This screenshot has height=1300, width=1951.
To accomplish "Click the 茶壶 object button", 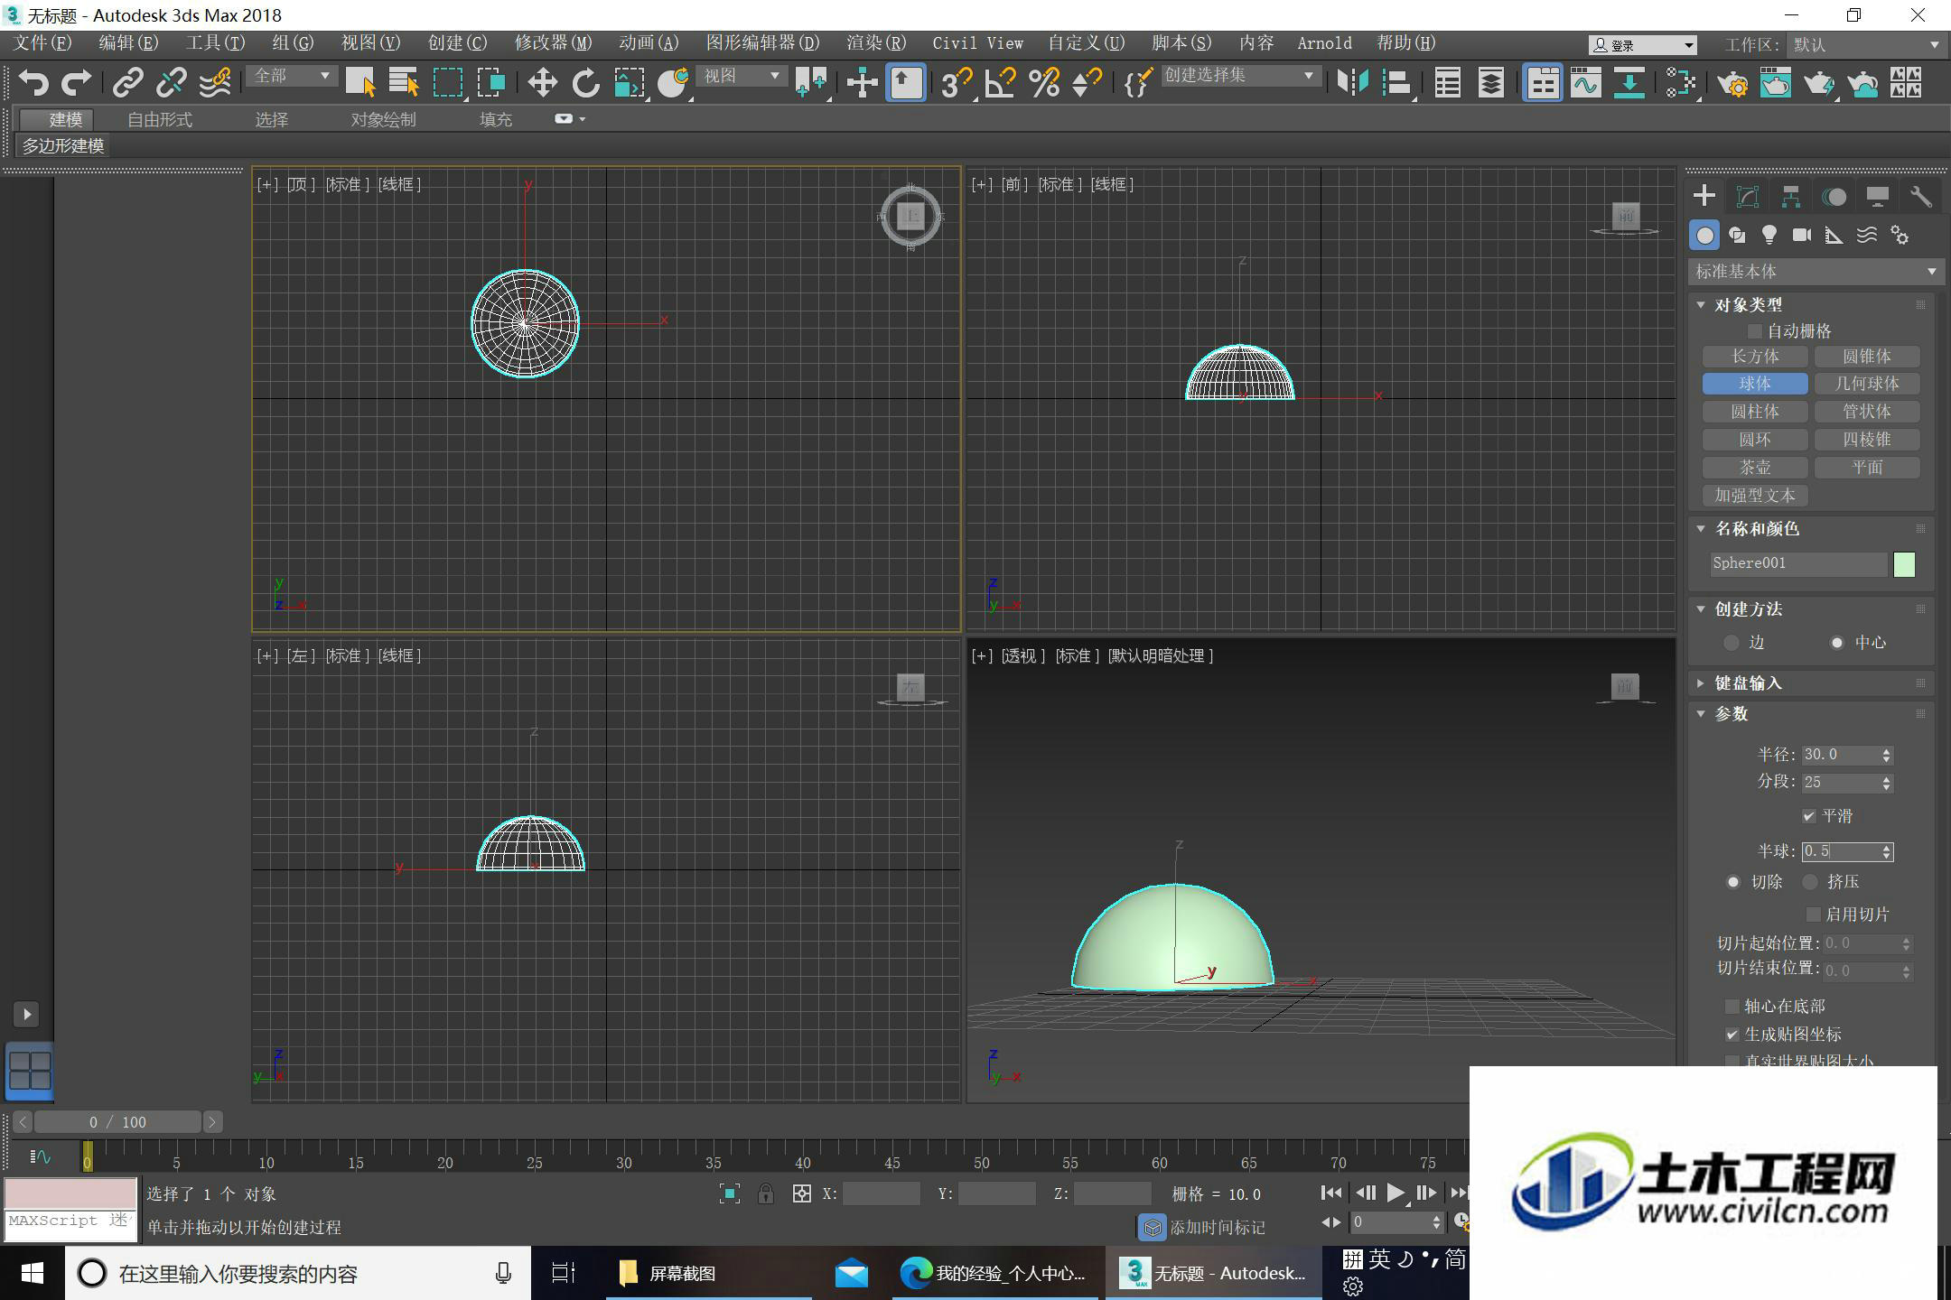I will click(x=1755, y=468).
